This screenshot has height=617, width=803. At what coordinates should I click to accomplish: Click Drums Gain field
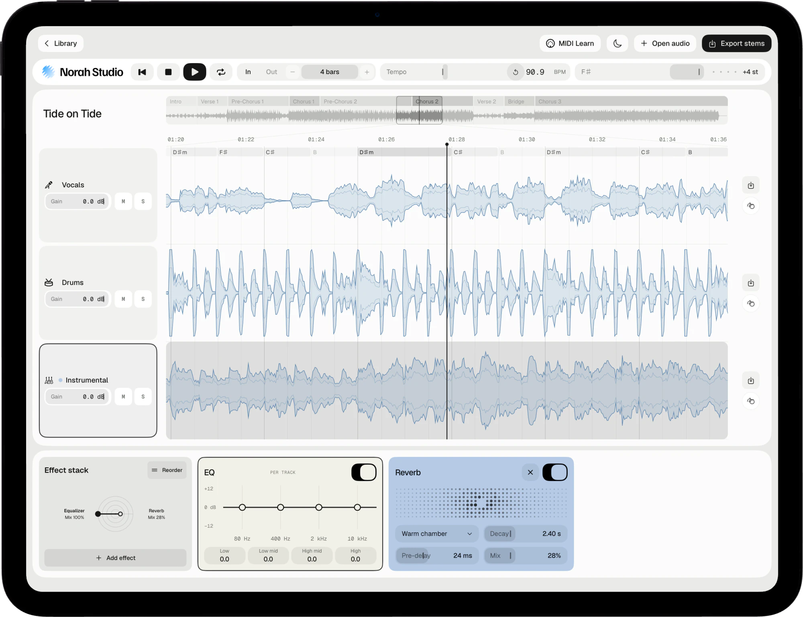point(77,299)
